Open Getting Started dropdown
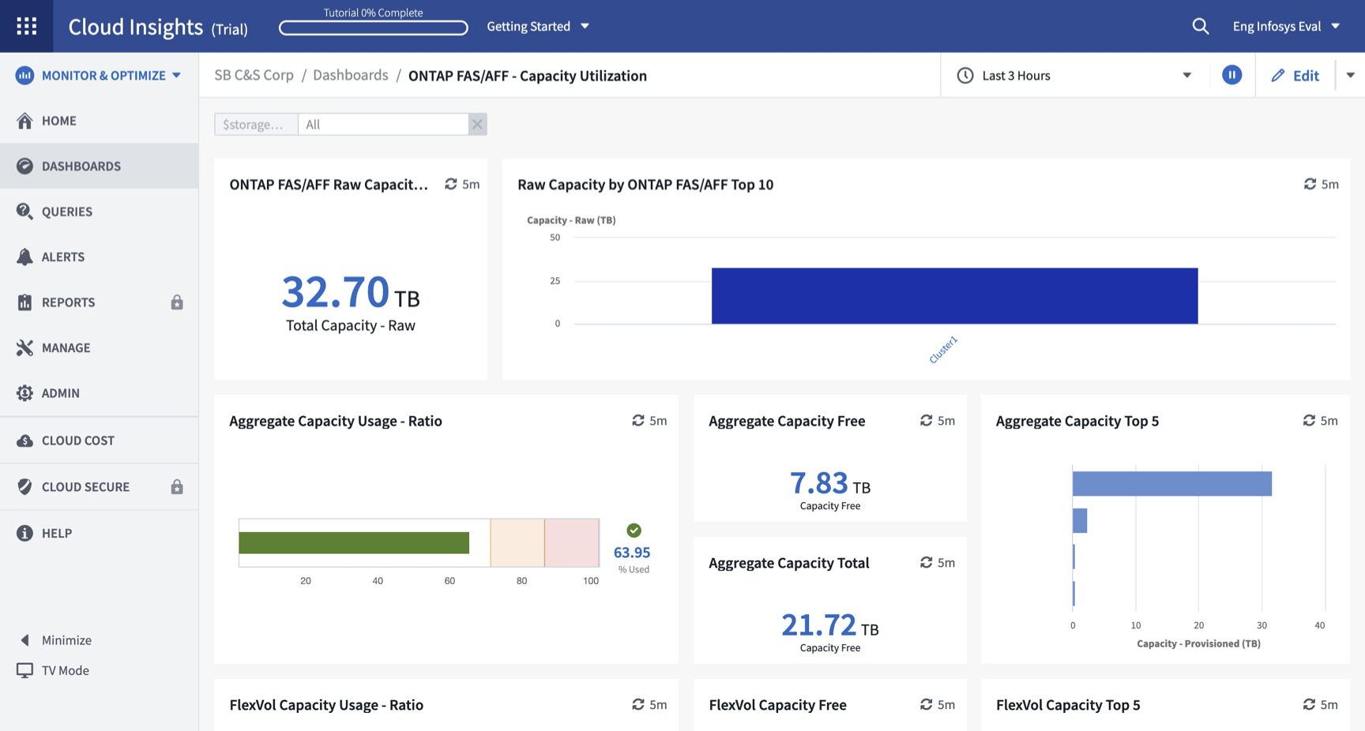This screenshot has height=731, width=1365. (x=538, y=26)
